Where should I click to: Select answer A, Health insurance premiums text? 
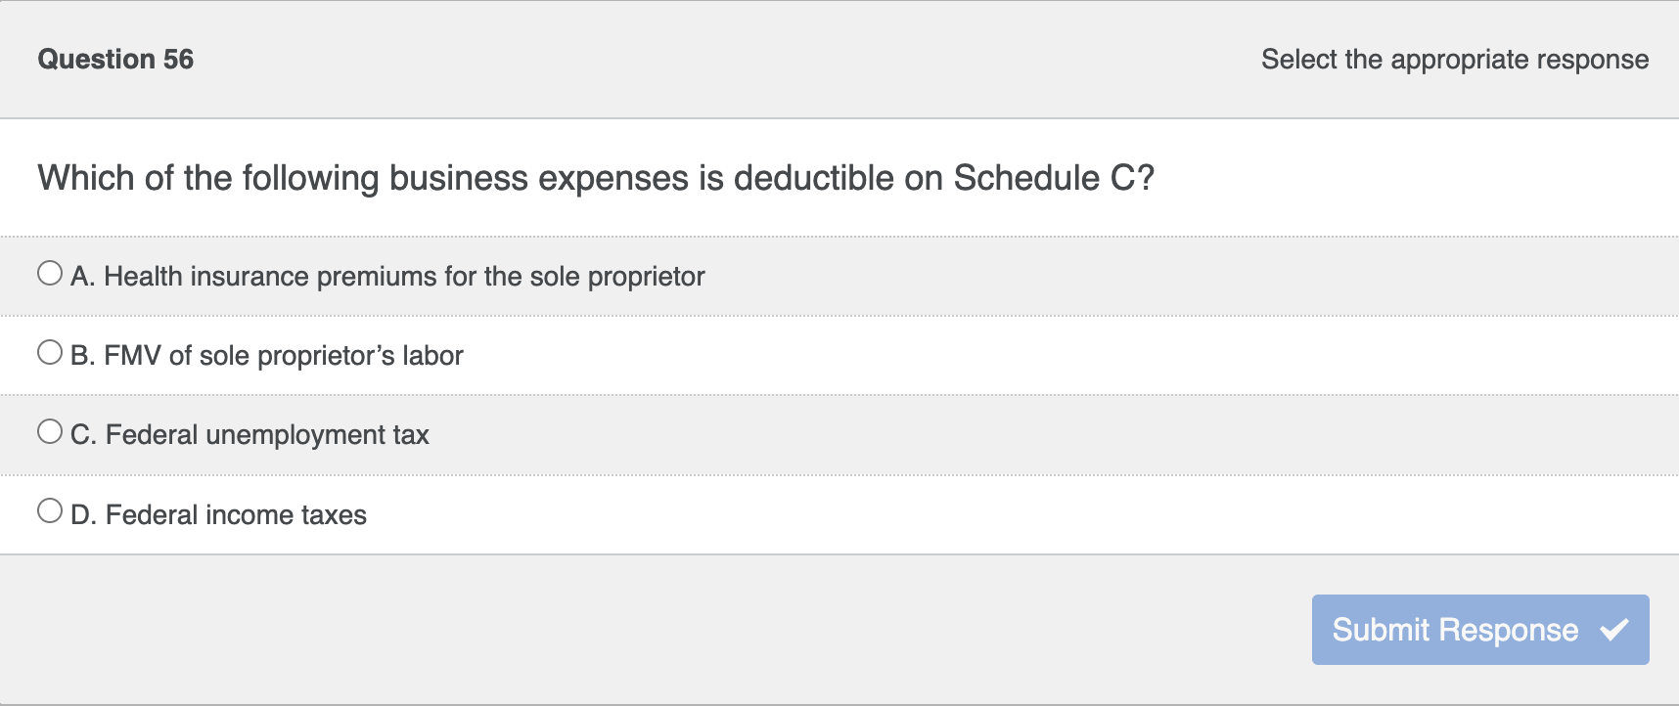point(386,277)
